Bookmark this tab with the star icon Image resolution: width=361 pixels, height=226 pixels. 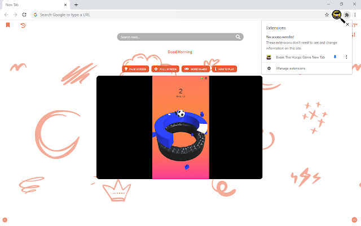(x=327, y=15)
